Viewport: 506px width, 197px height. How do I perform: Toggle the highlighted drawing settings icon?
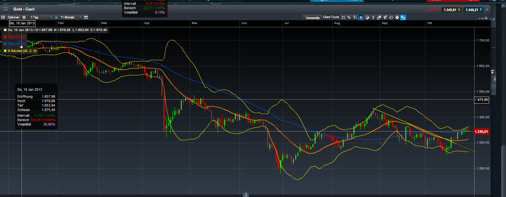[x=403, y=17]
